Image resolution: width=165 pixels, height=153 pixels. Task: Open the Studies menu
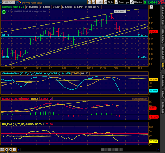(x=137, y=2)
